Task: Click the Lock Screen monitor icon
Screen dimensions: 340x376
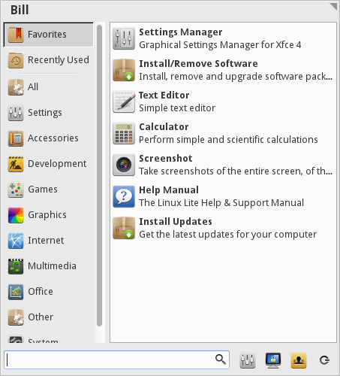Action: (x=273, y=360)
